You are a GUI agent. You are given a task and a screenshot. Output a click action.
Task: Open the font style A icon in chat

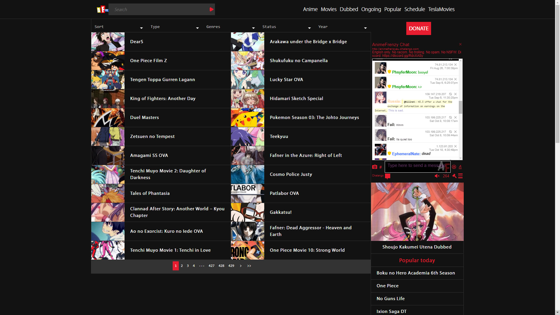point(460,167)
